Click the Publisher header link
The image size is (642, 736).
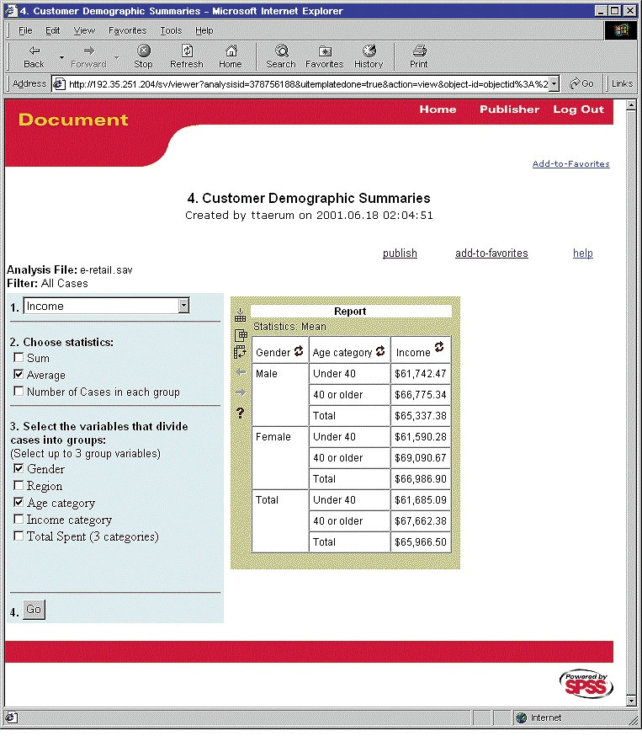tap(509, 109)
